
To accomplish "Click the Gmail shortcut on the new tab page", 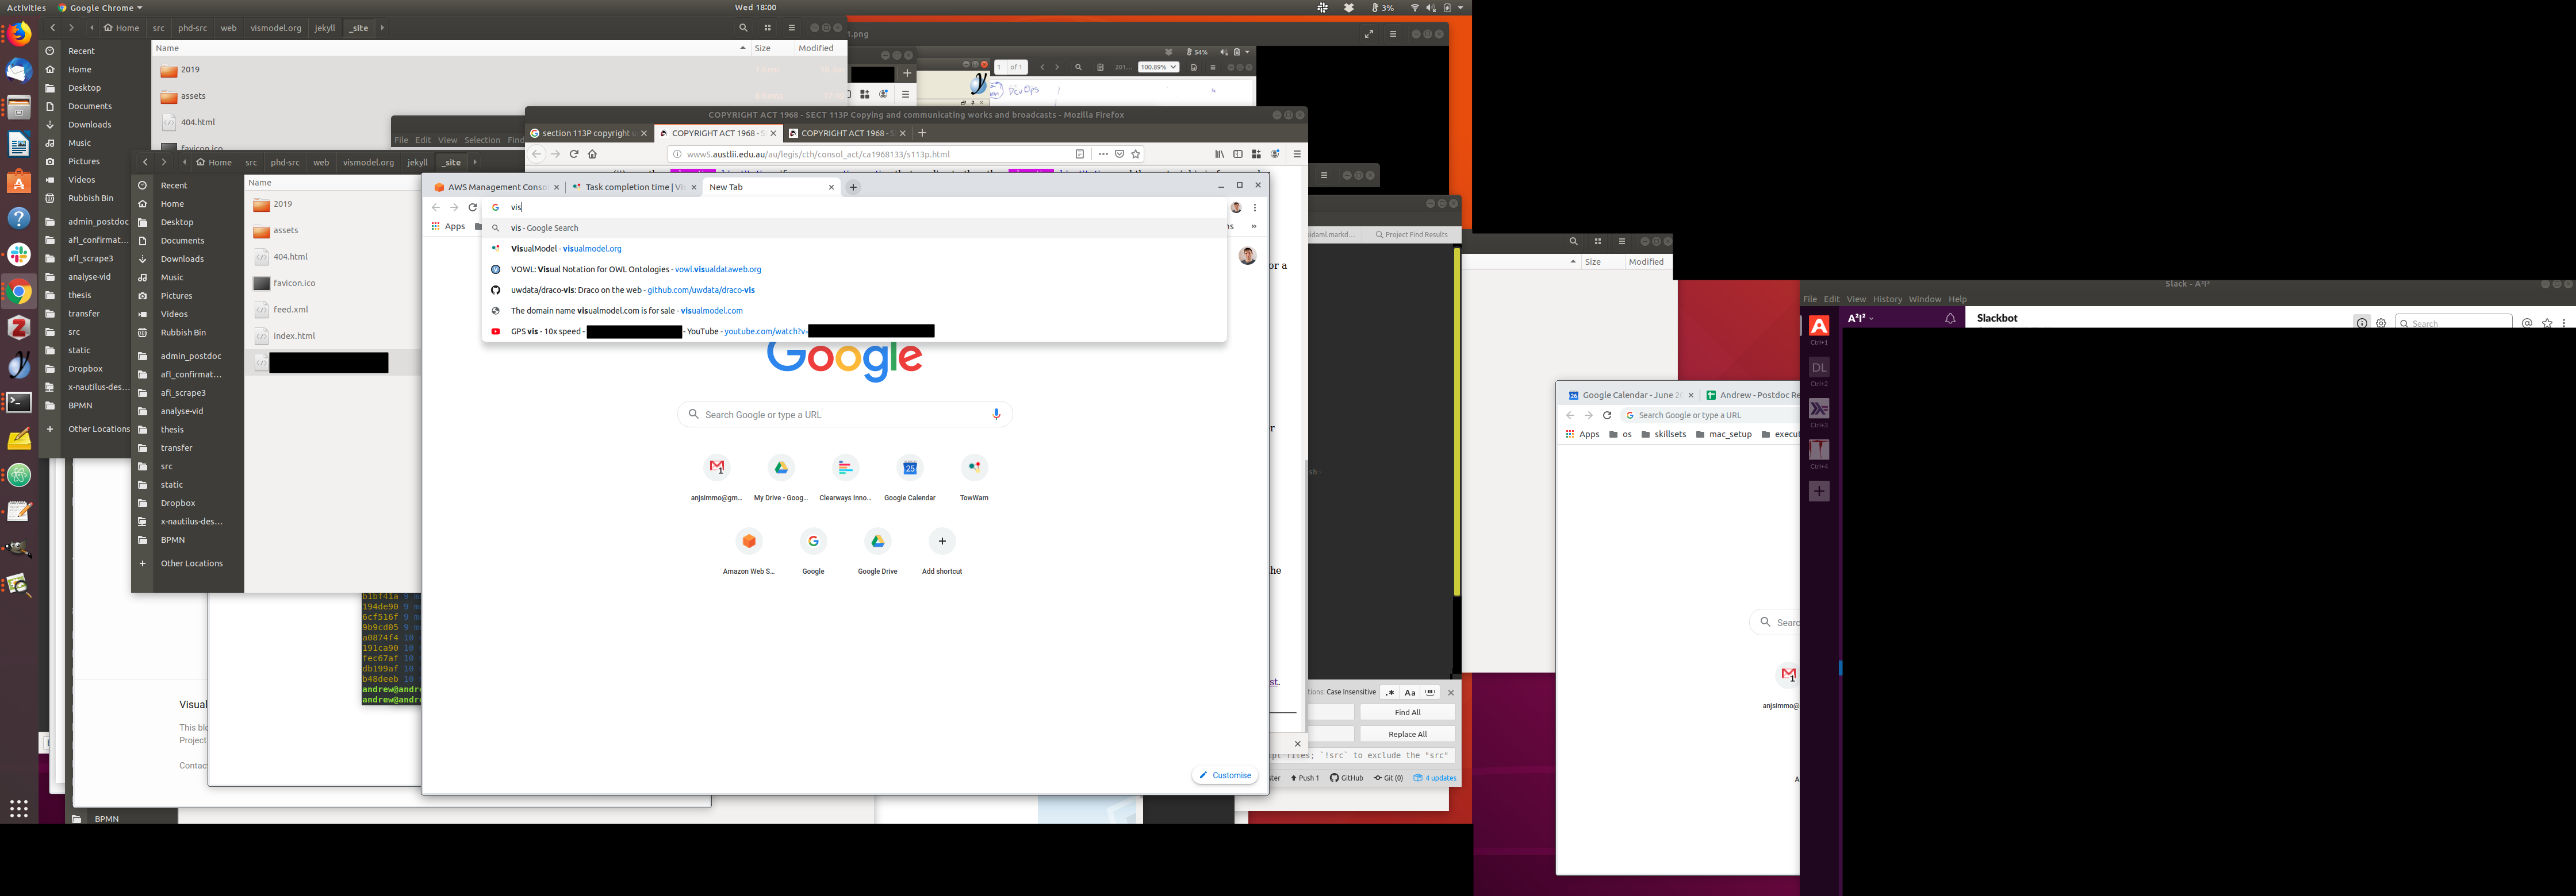I will click(x=717, y=468).
